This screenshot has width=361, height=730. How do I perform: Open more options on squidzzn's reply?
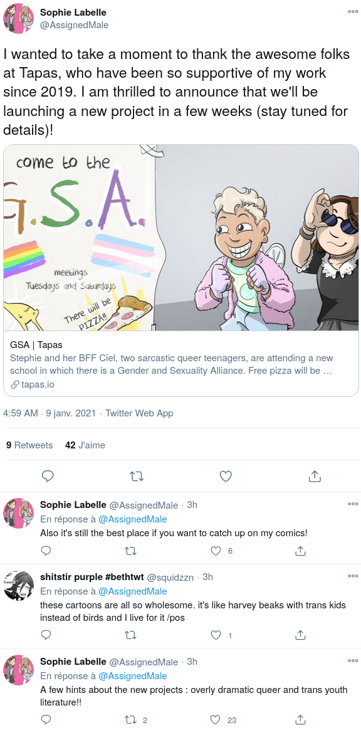[x=353, y=576]
